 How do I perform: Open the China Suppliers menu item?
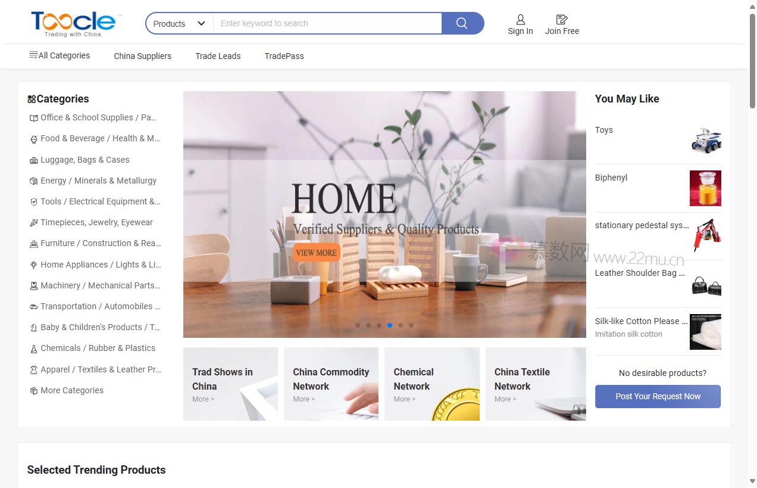tap(142, 56)
